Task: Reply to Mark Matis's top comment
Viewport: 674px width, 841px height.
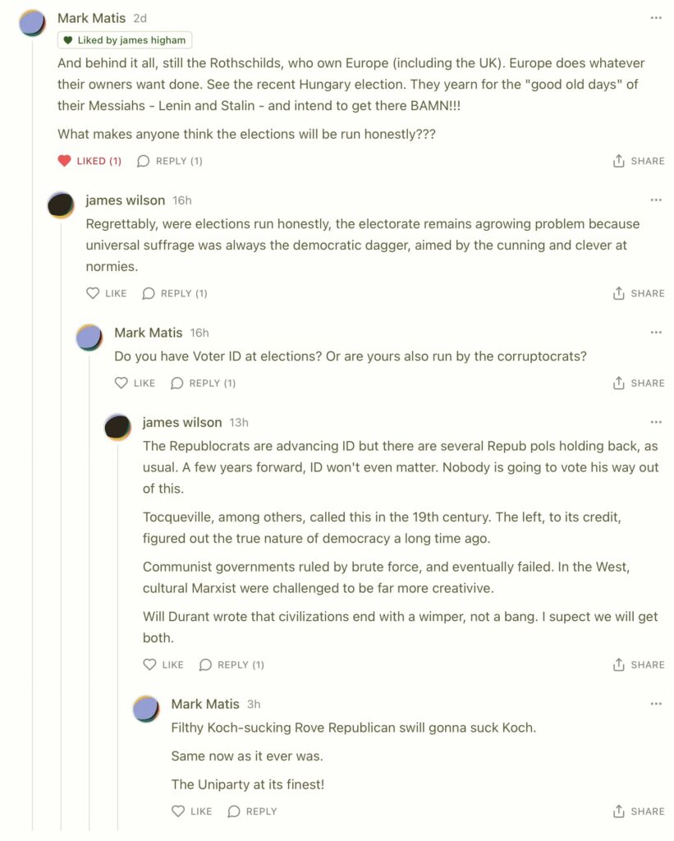Action: 170,161
